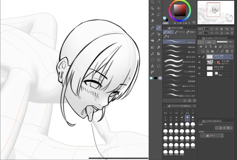237x160 pixels.
Task: Toggle lock layer padlock icon
Action: (216, 47)
